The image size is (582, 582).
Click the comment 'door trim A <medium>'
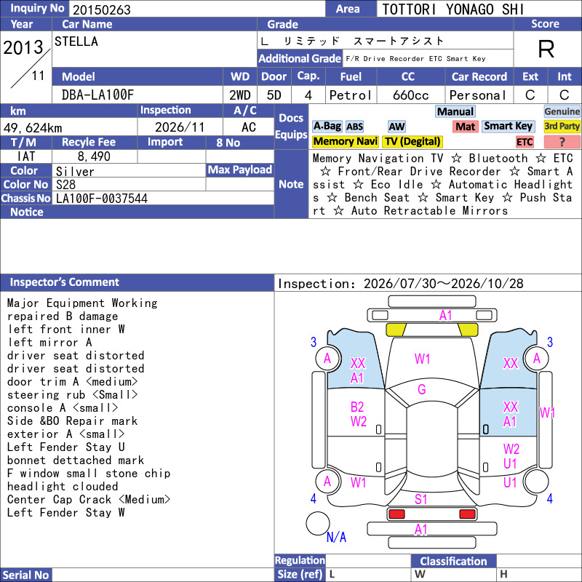[x=72, y=381]
